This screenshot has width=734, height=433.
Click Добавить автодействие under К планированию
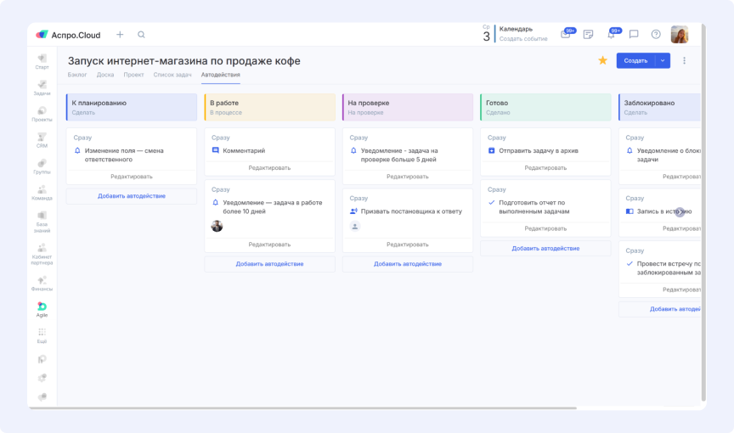coord(132,196)
